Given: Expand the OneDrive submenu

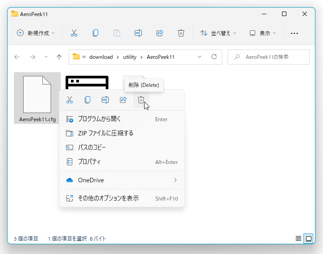Looking at the screenshot, I should (x=122, y=180).
